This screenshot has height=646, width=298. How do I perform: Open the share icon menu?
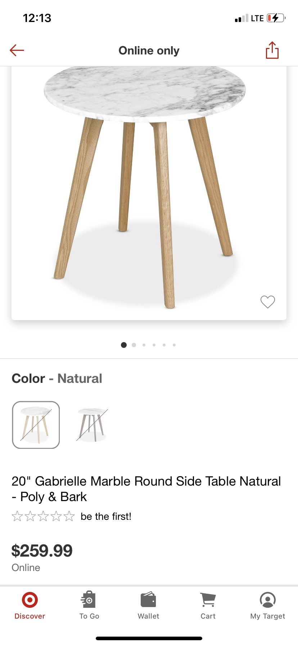(x=272, y=50)
